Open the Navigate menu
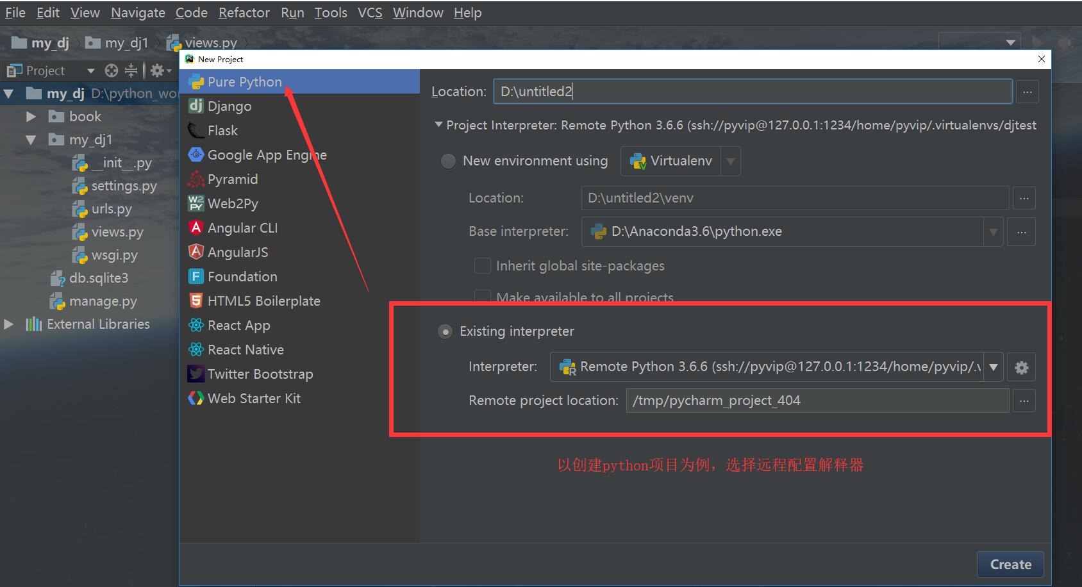This screenshot has height=587, width=1082. [x=138, y=13]
